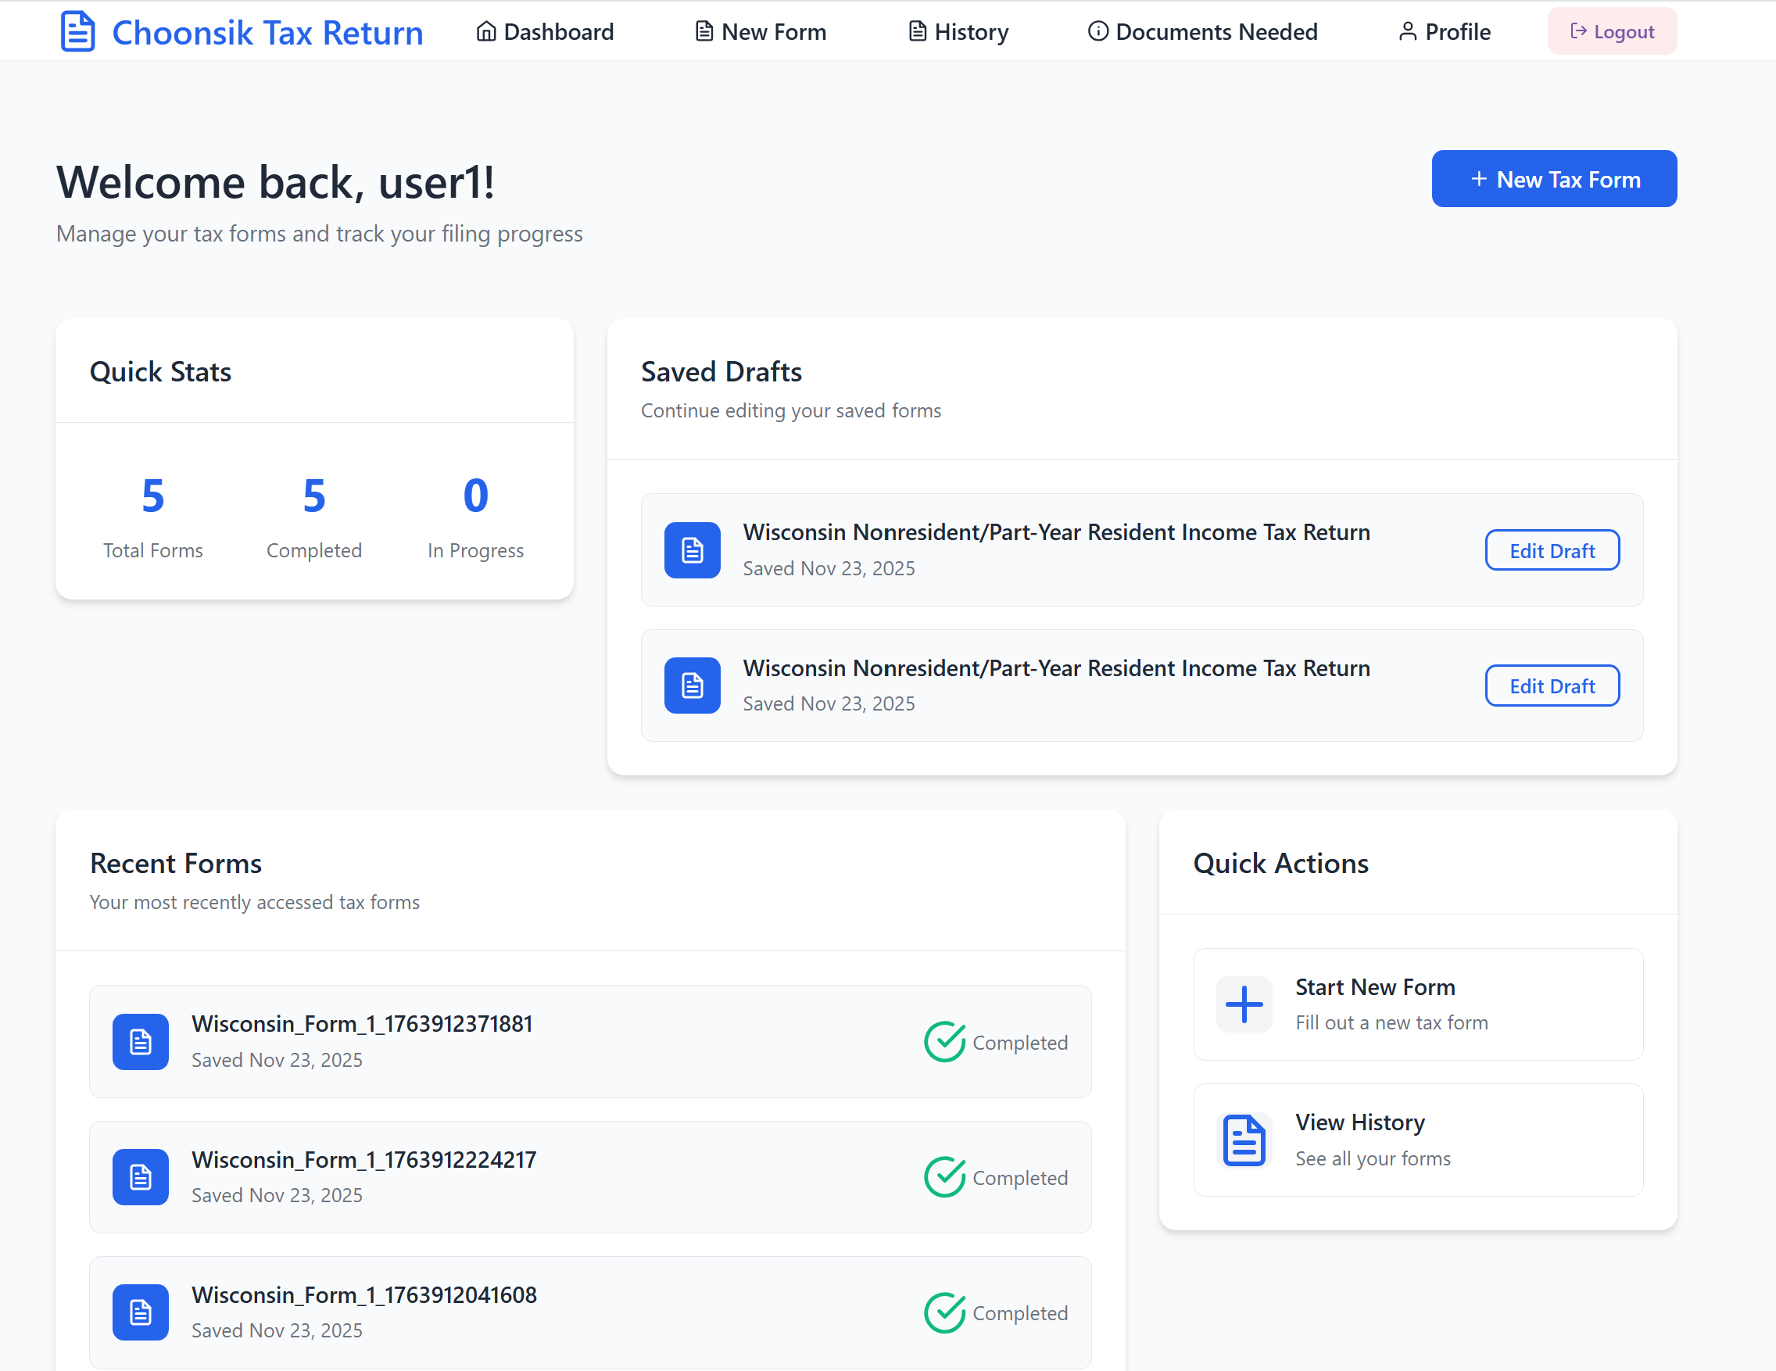Click the plus icon in Start New Form
The width and height of the screenshot is (1776, 1371).
[x=1244, y=1004]
